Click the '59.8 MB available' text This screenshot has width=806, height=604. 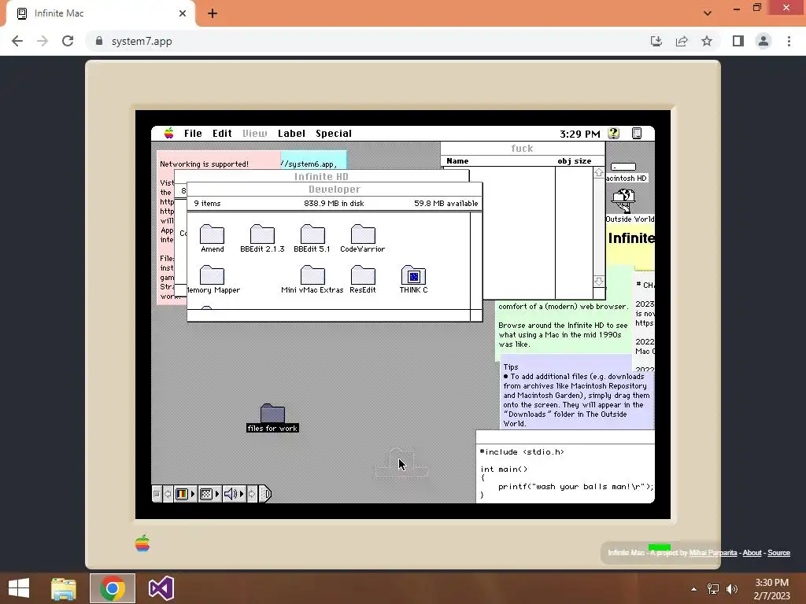(446, 204)
